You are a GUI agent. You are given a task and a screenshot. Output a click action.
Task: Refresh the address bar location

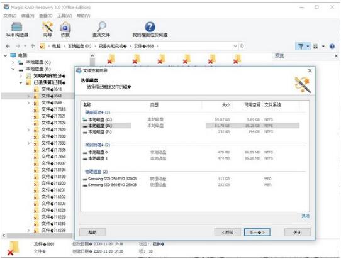(242, 46)
